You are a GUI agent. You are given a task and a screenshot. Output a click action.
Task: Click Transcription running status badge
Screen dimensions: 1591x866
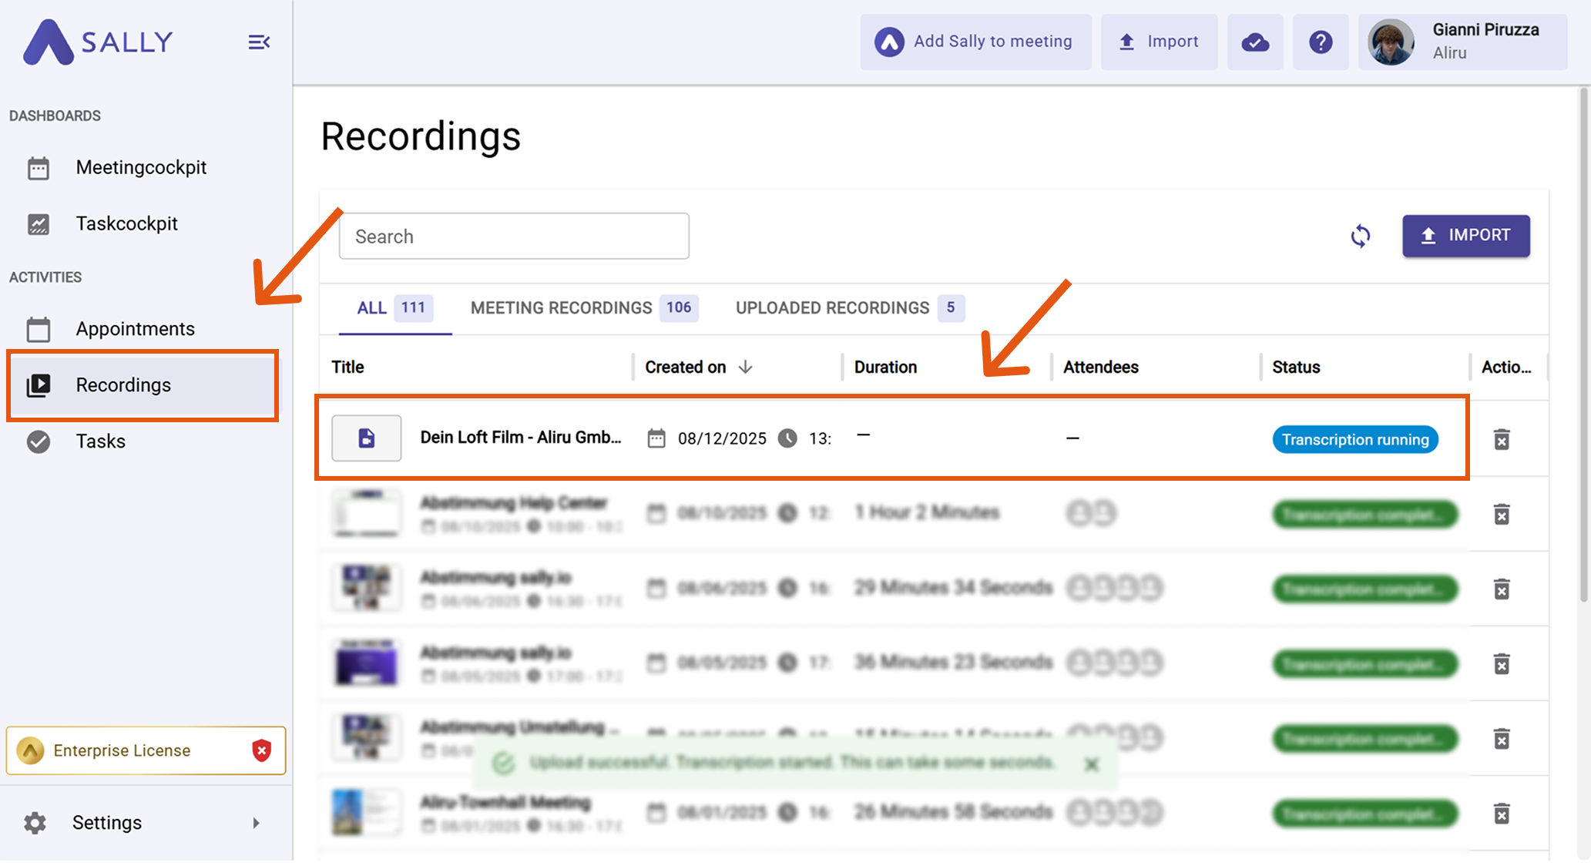[x=1355, y=439]
